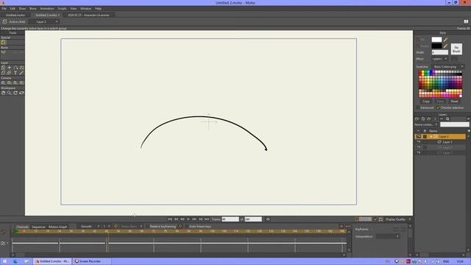Select the Roll Camera tool

(x=15, y=82)
